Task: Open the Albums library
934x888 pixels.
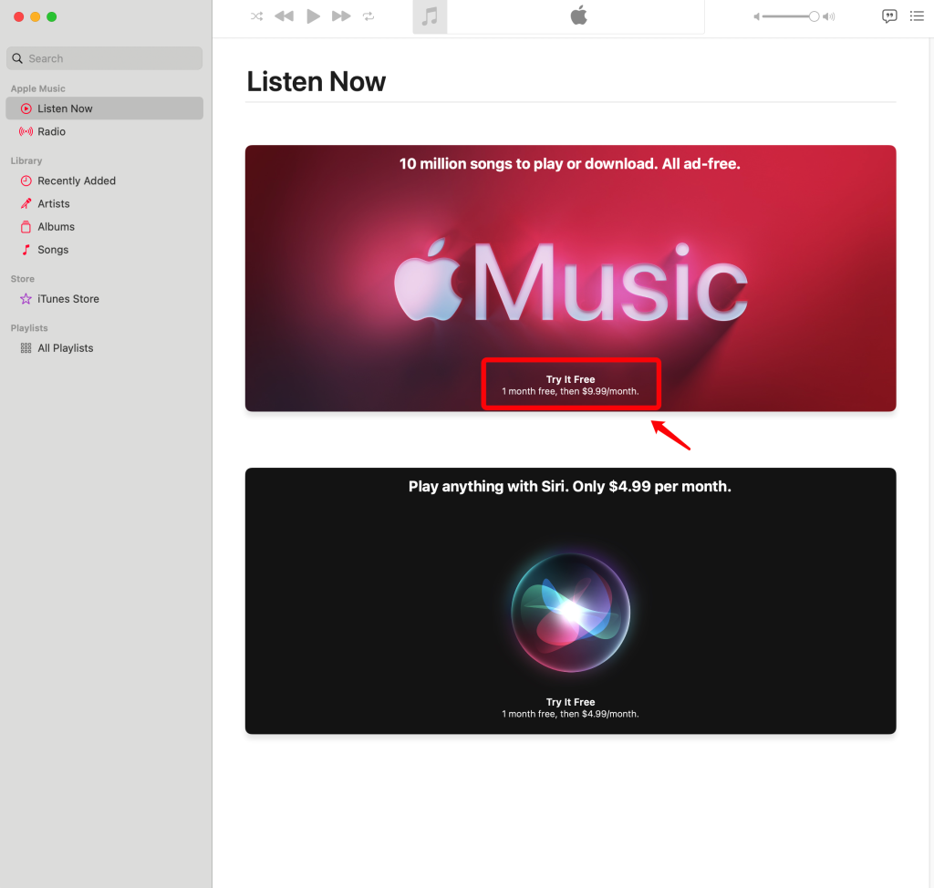Action: [x=57, y=226]
